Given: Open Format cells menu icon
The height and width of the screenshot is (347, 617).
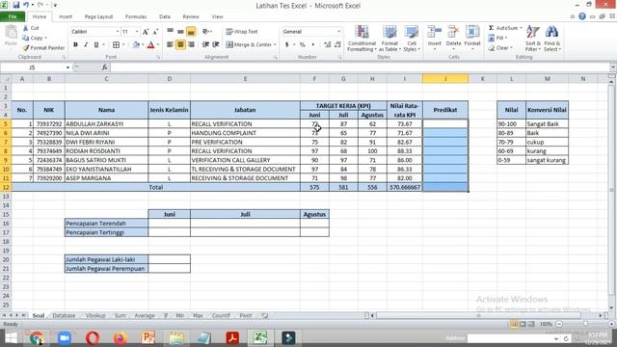Looking at the screenshot, I should coord(472,32).
